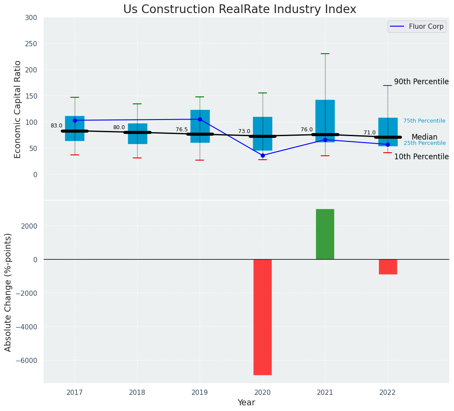The height and width of the screenshot is (411, 454).
Task: Click the 2018 red 10th percentile cap
Action: (x=138, y=158)
